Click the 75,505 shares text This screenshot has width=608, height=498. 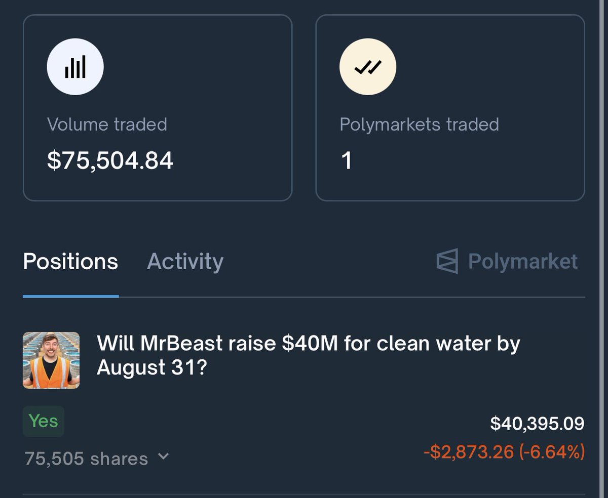(86, 459)
